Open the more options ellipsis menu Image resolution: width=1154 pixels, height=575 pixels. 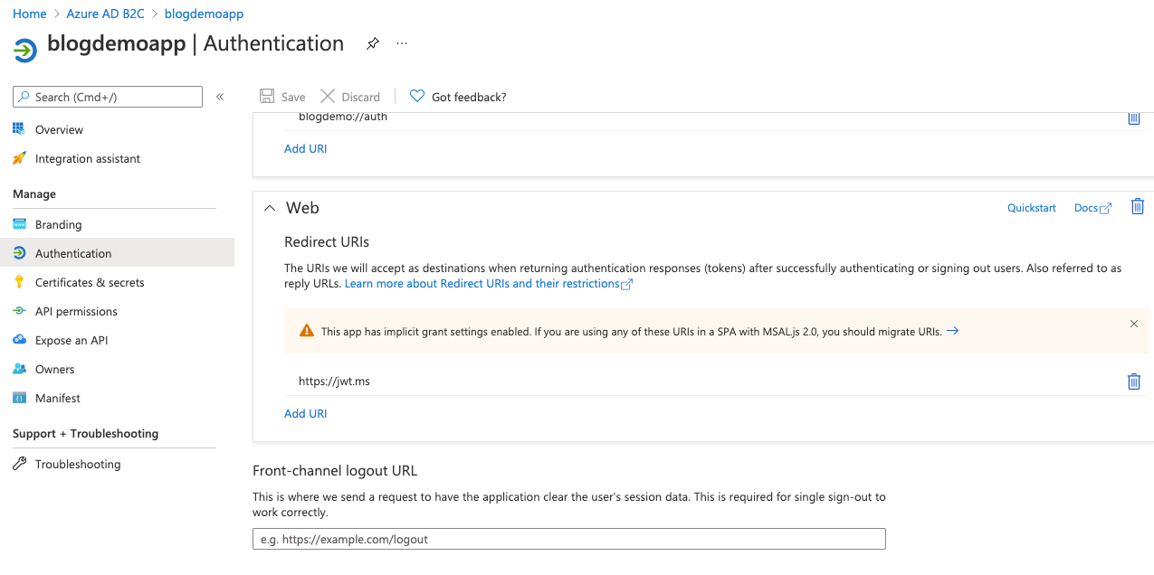[402, 43]
